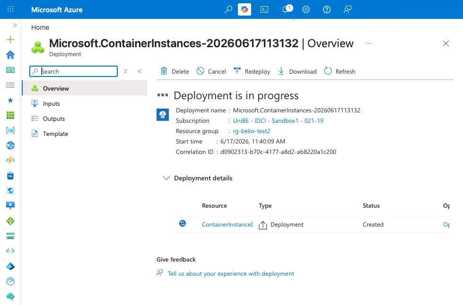Collapse the resource menu with double chevron
Viewport: 463px width, 305px height.
[x=140, y=71]
